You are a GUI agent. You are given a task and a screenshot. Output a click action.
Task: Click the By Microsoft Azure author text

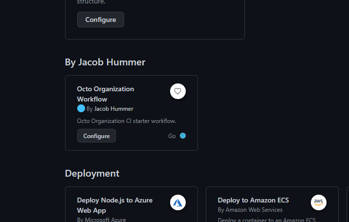coord(101,220)
